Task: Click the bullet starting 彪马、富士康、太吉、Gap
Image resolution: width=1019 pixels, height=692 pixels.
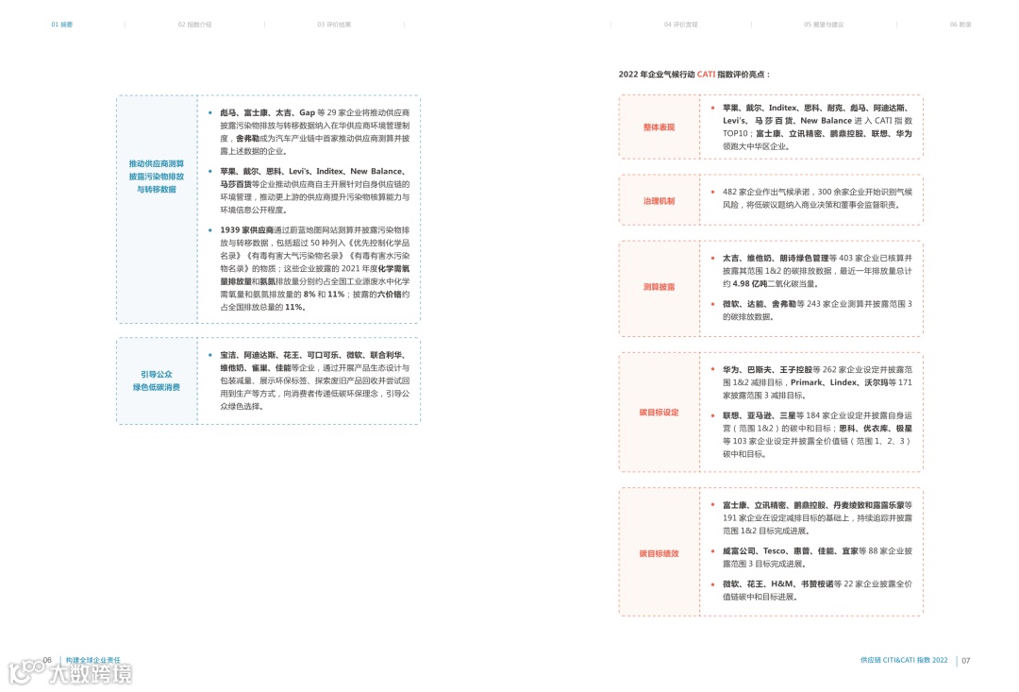Action: click(x=314, y=131)
